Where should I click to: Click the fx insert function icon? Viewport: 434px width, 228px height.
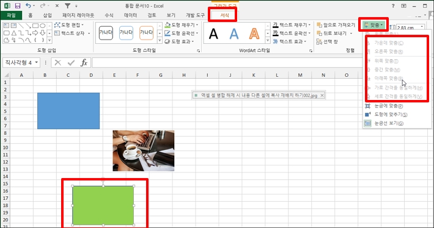84,63
